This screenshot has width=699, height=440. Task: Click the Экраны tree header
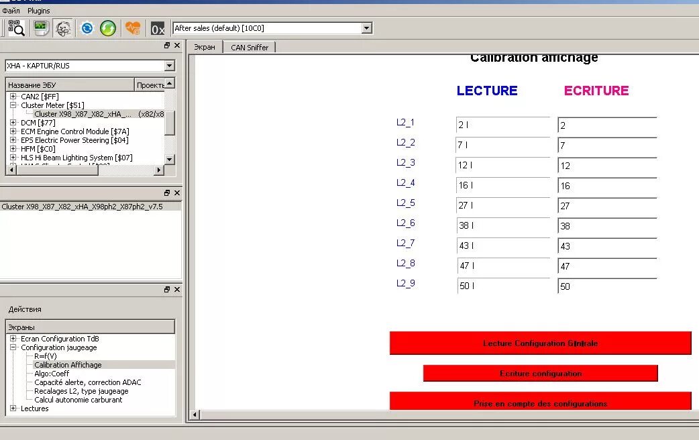click(90, 327)
